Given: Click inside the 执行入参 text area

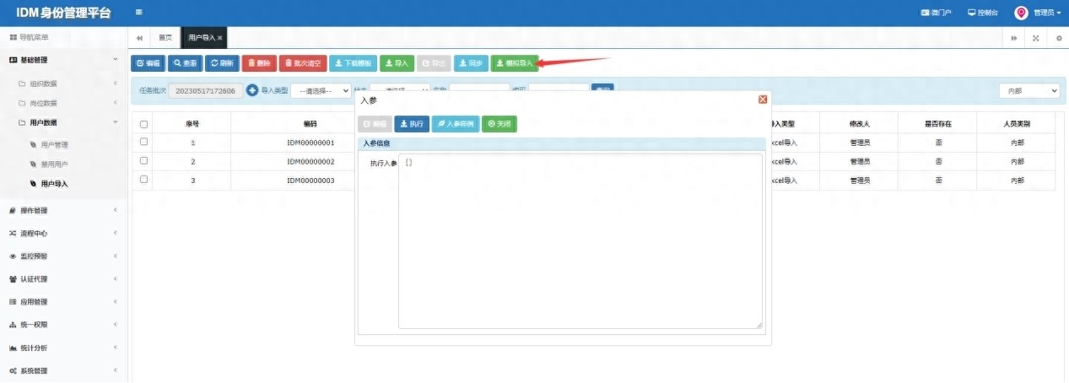Looking at the screenshot, I should (580, 240).
